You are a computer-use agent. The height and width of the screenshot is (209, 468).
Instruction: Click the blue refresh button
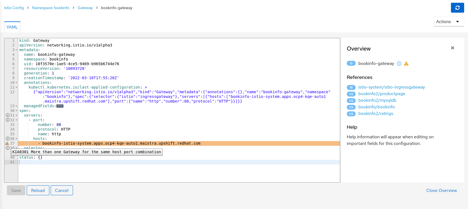(457, 8)
